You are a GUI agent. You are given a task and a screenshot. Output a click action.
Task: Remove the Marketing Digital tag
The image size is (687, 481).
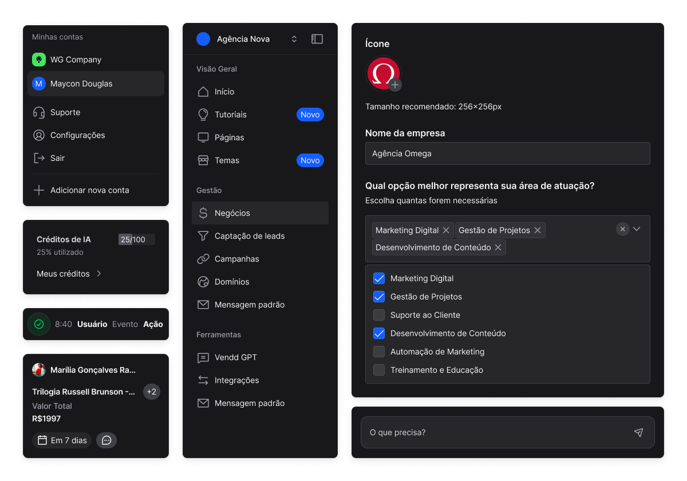(x=446, y=230)
